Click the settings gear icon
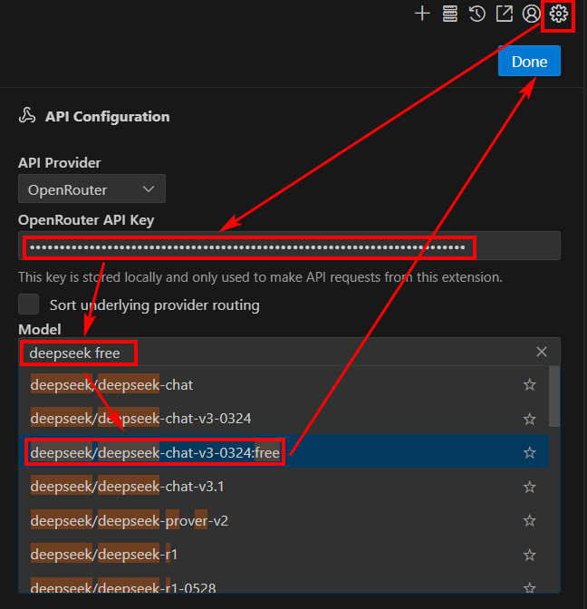This screenshot has height=609, width=587. pyautogui.click(x=558, y=14)
